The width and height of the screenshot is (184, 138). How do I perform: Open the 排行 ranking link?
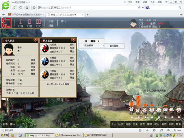[64, 21]
